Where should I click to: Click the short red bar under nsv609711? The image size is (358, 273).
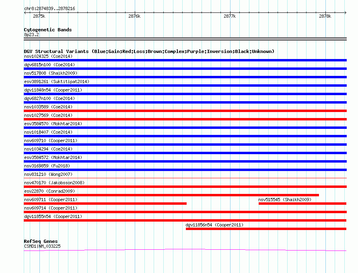click(x=105, y=204)
